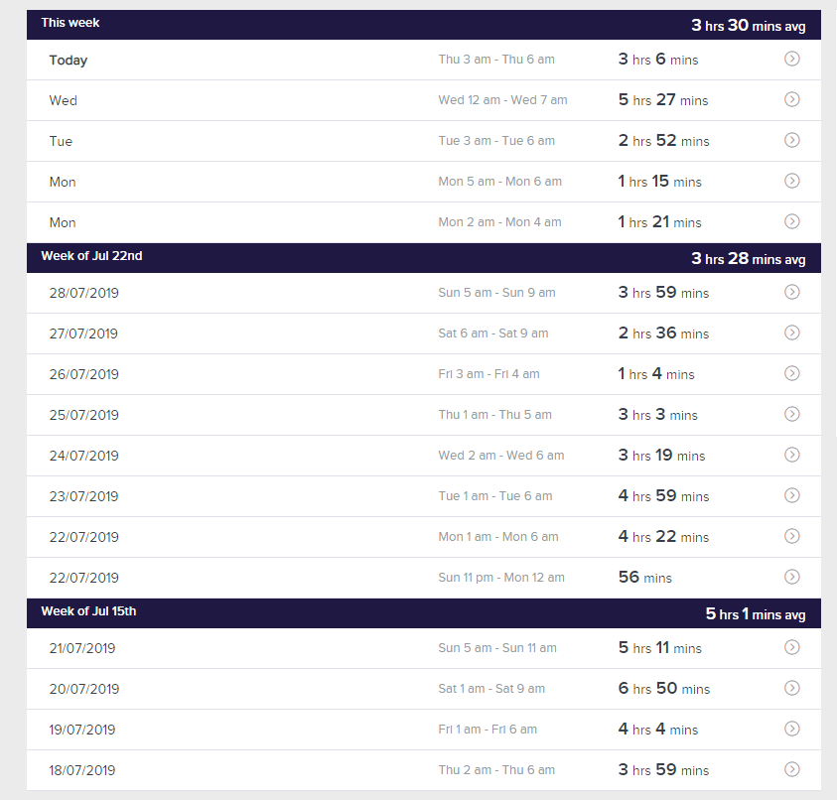Open arrow icon on 28/07/2019 row

791,293
